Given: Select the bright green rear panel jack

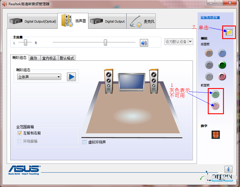Looking at the screenshot, I should click(222, 65).
